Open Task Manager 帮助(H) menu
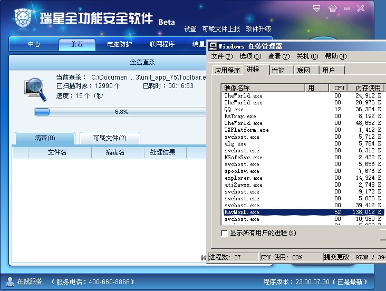The width and height of the screenshot is (386, 291). coord(335,56)
